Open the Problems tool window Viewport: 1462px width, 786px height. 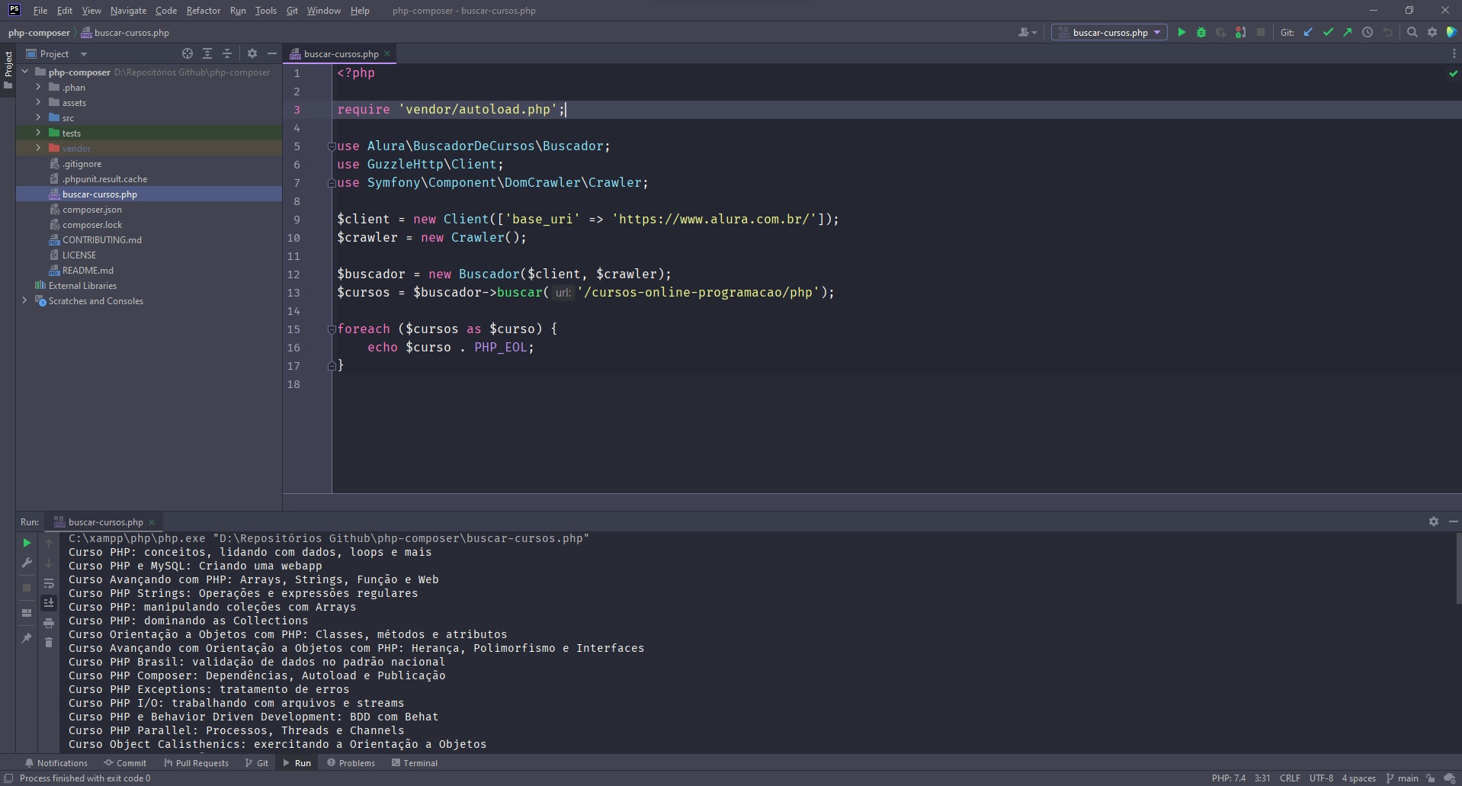[351, 763]
